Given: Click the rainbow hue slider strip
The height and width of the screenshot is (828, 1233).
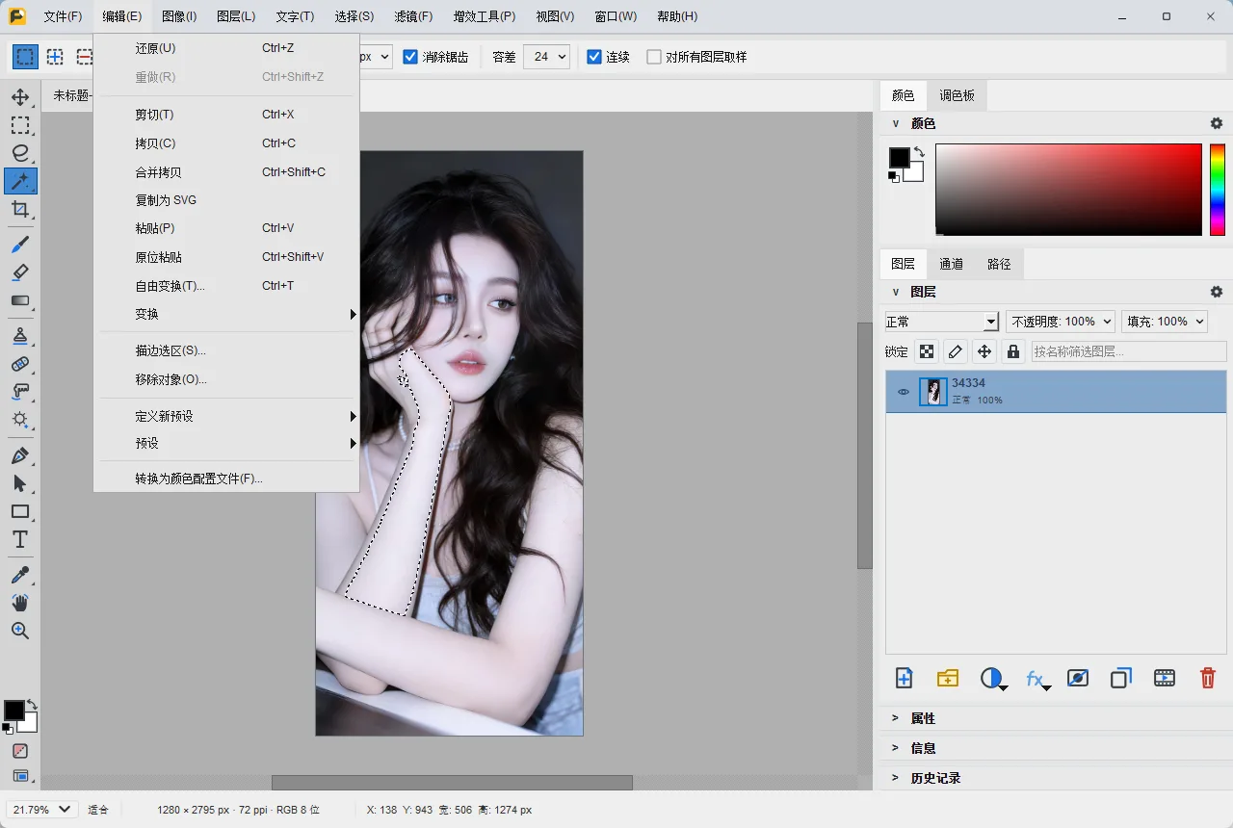Looking at the screenshot, I should coord(1218,189).
